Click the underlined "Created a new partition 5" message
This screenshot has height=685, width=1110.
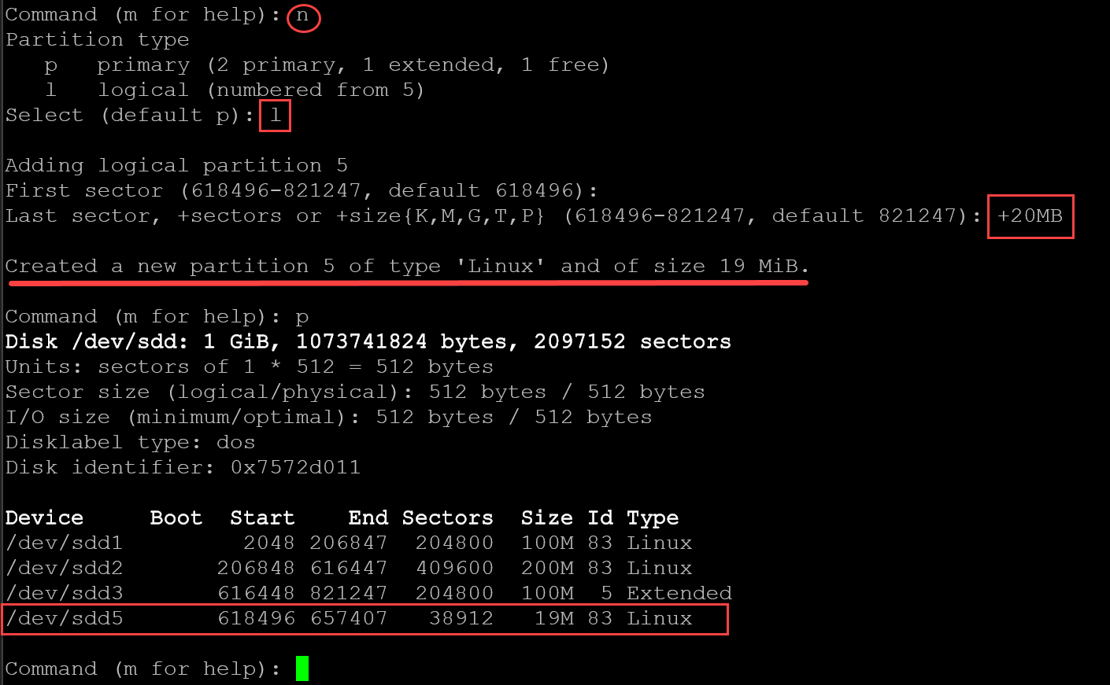(406, 267)
